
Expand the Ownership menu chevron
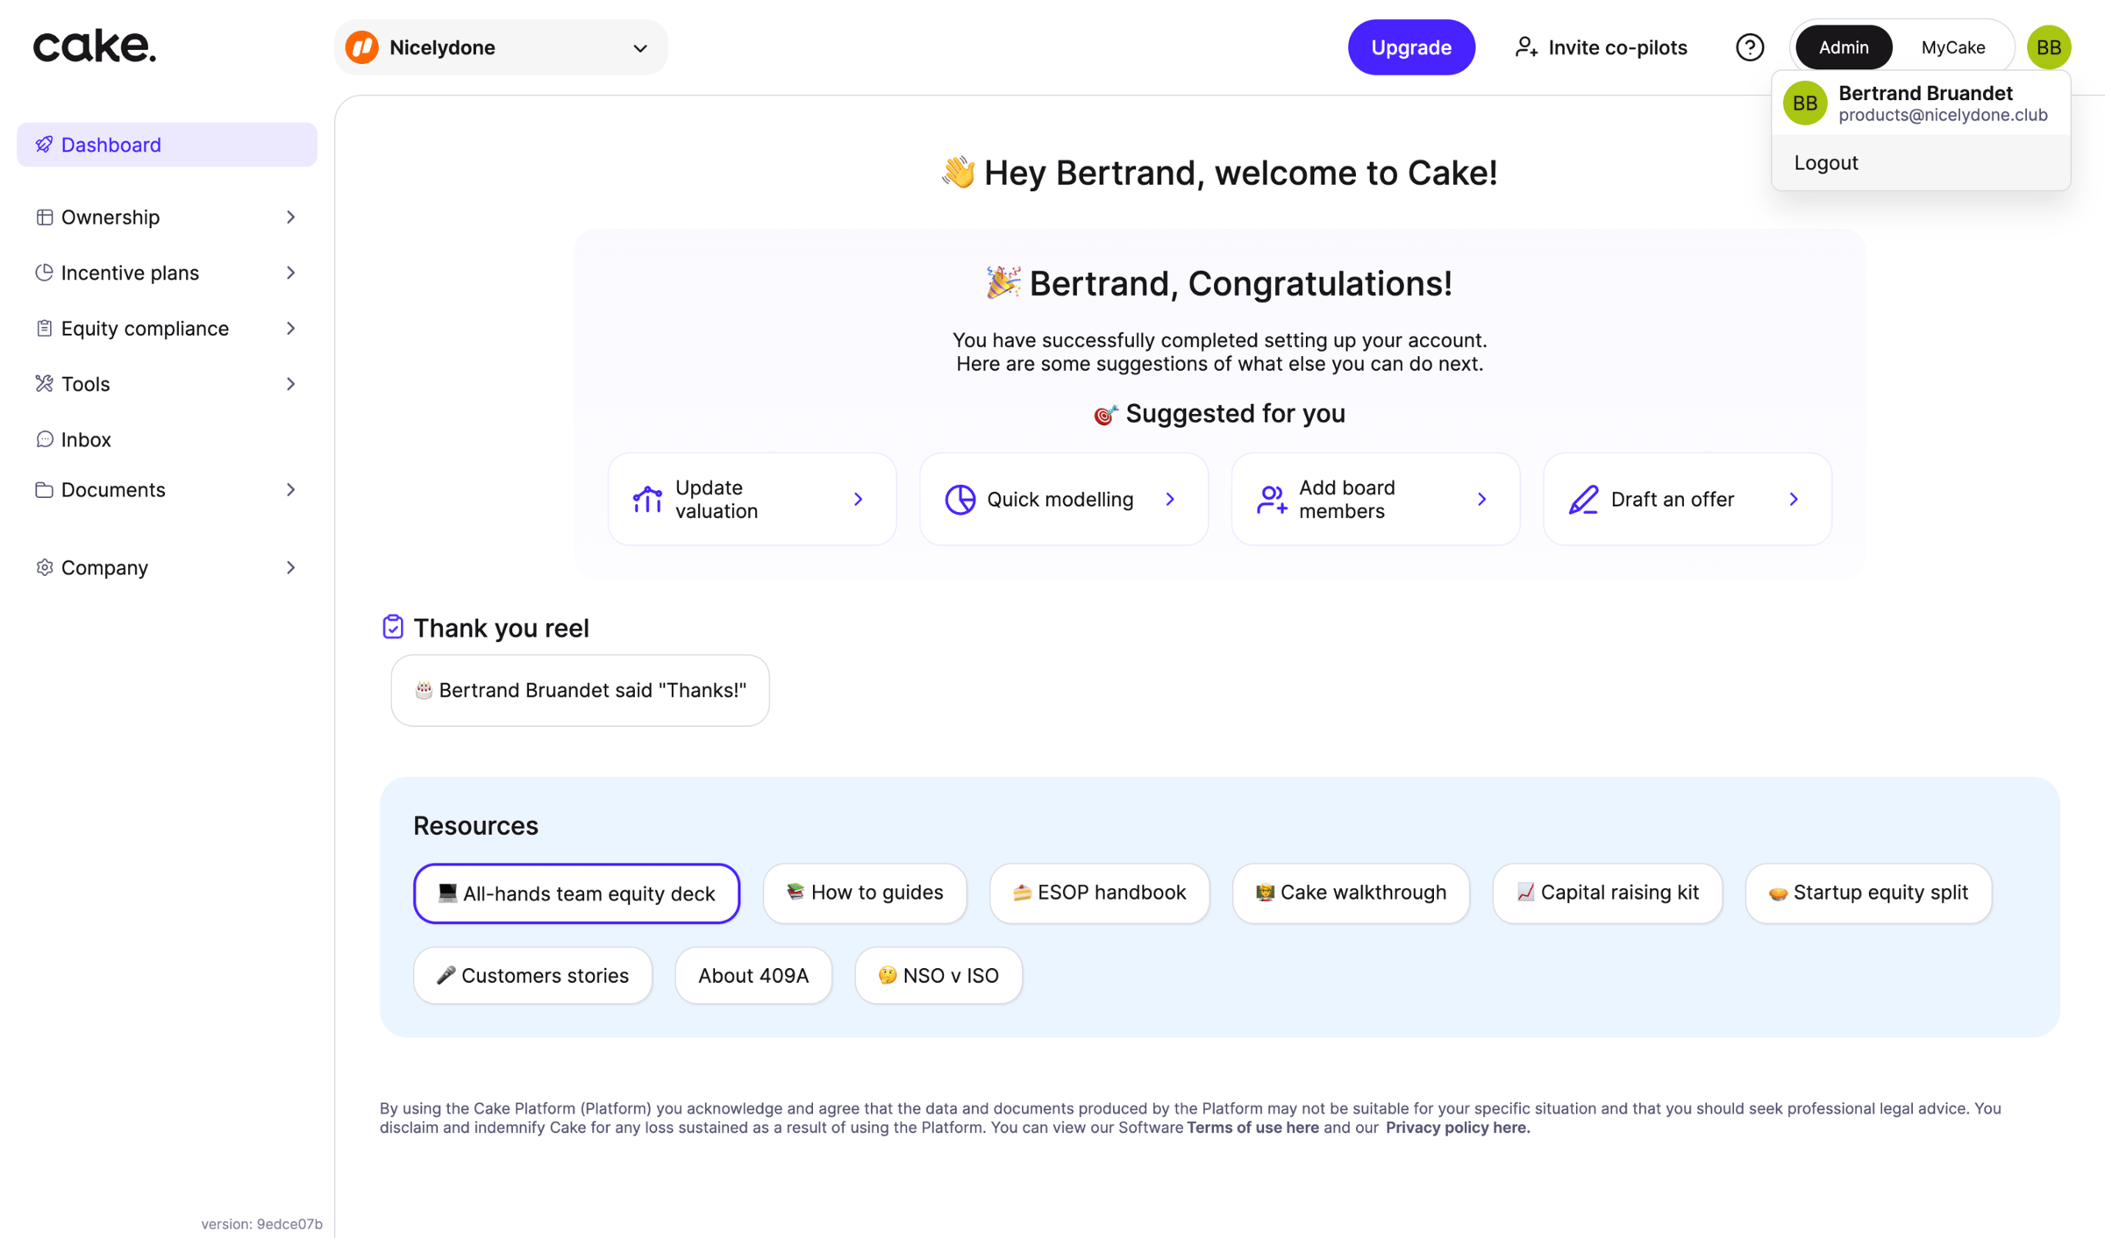click(290, 217)
